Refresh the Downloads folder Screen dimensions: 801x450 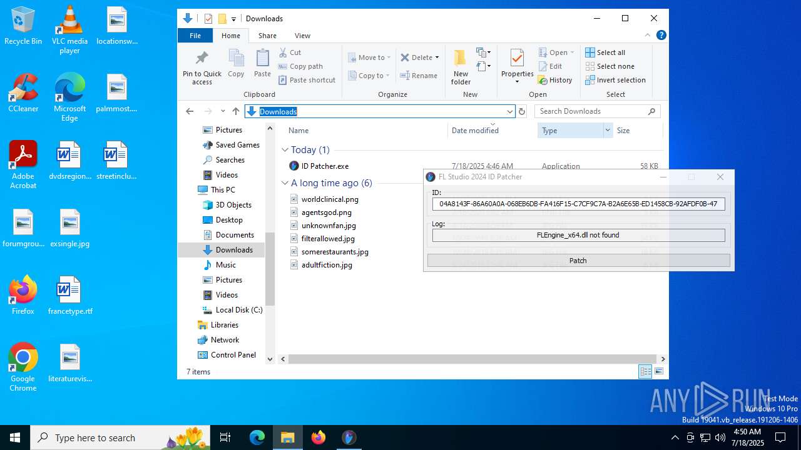[x=522, y=111]
